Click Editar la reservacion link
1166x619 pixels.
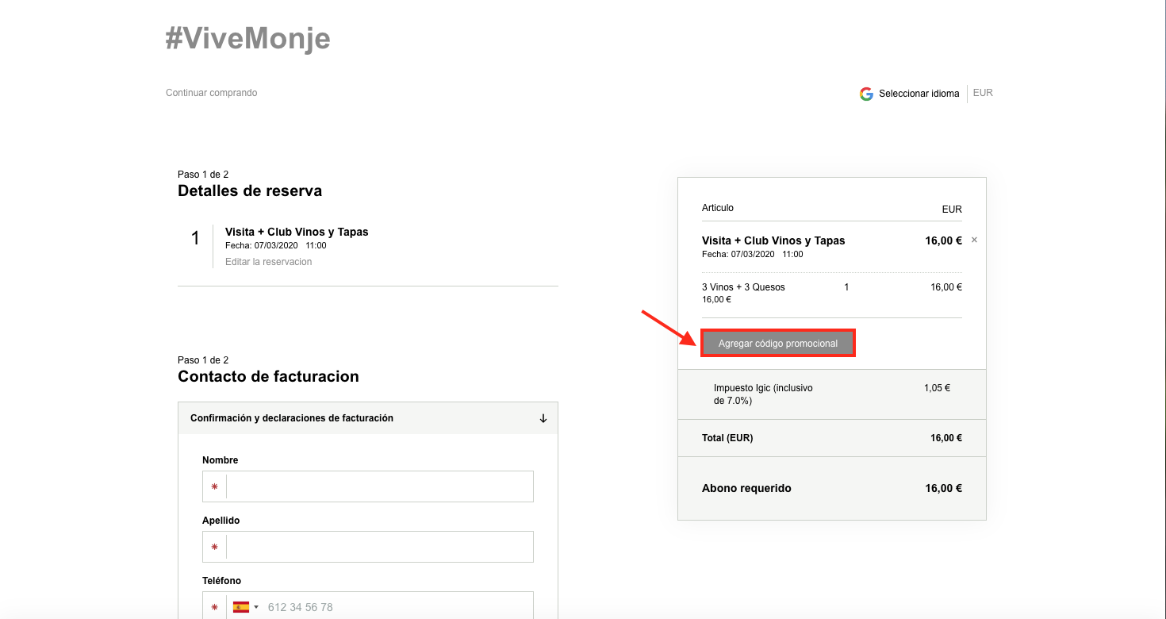pyautogui.click(x=268, y=262)
